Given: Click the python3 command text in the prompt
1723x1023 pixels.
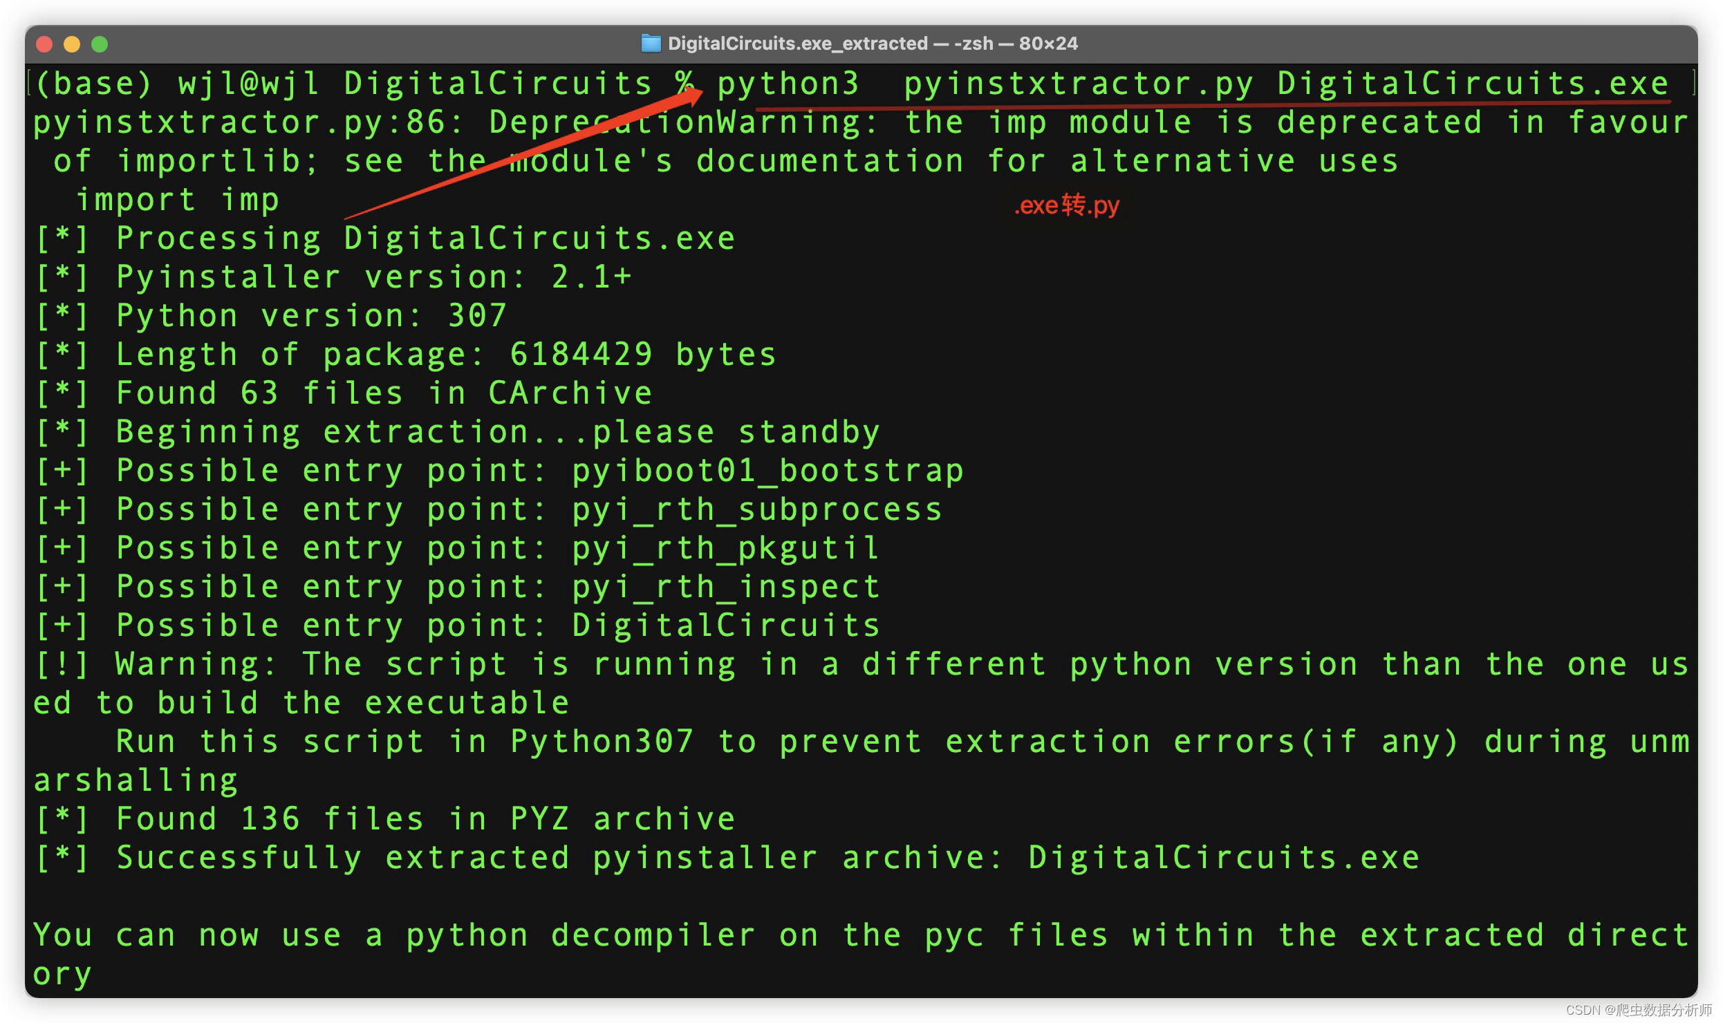Looking at the screenshot, I should point(788,84).
